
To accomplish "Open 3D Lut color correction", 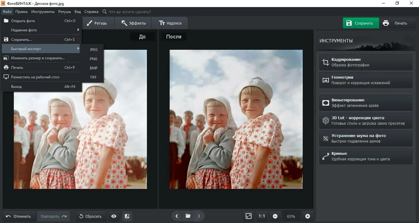I will click(x=366, y=121).
